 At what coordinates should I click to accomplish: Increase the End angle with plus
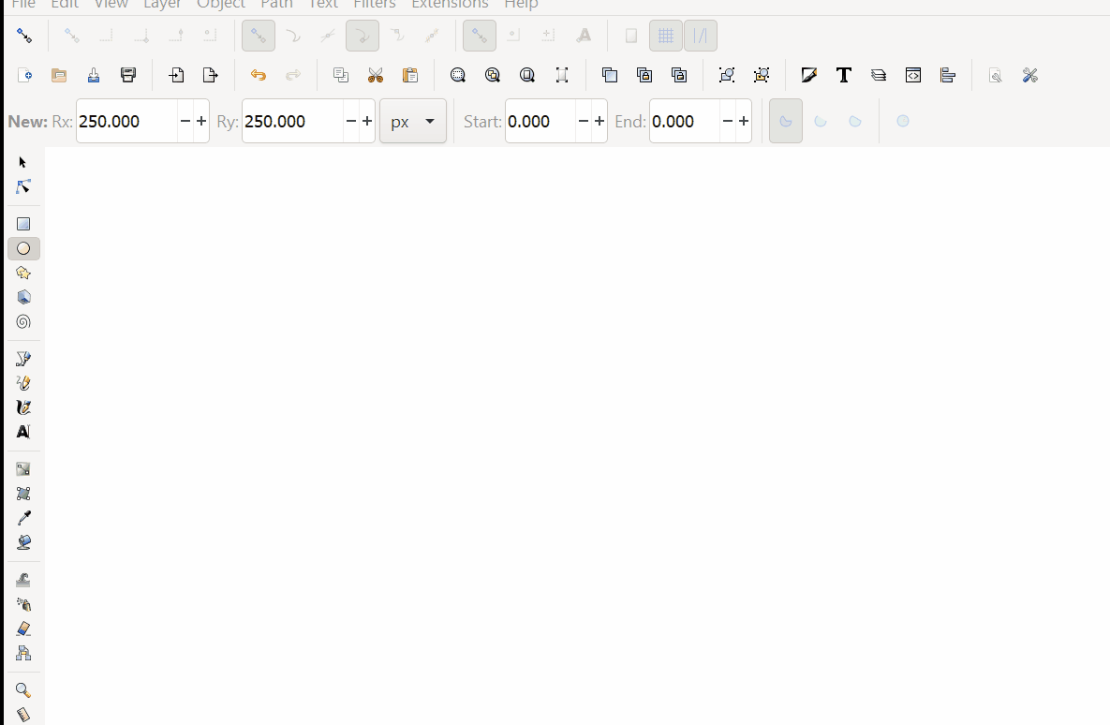[x=744, y=121]
